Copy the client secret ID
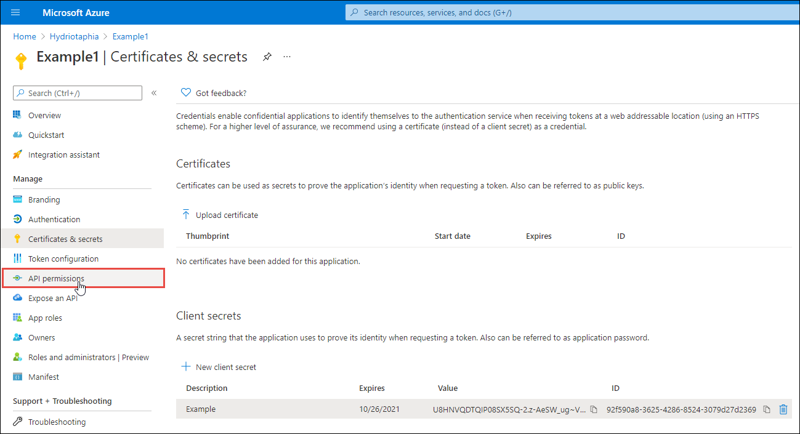 click(x=767, y=409)
